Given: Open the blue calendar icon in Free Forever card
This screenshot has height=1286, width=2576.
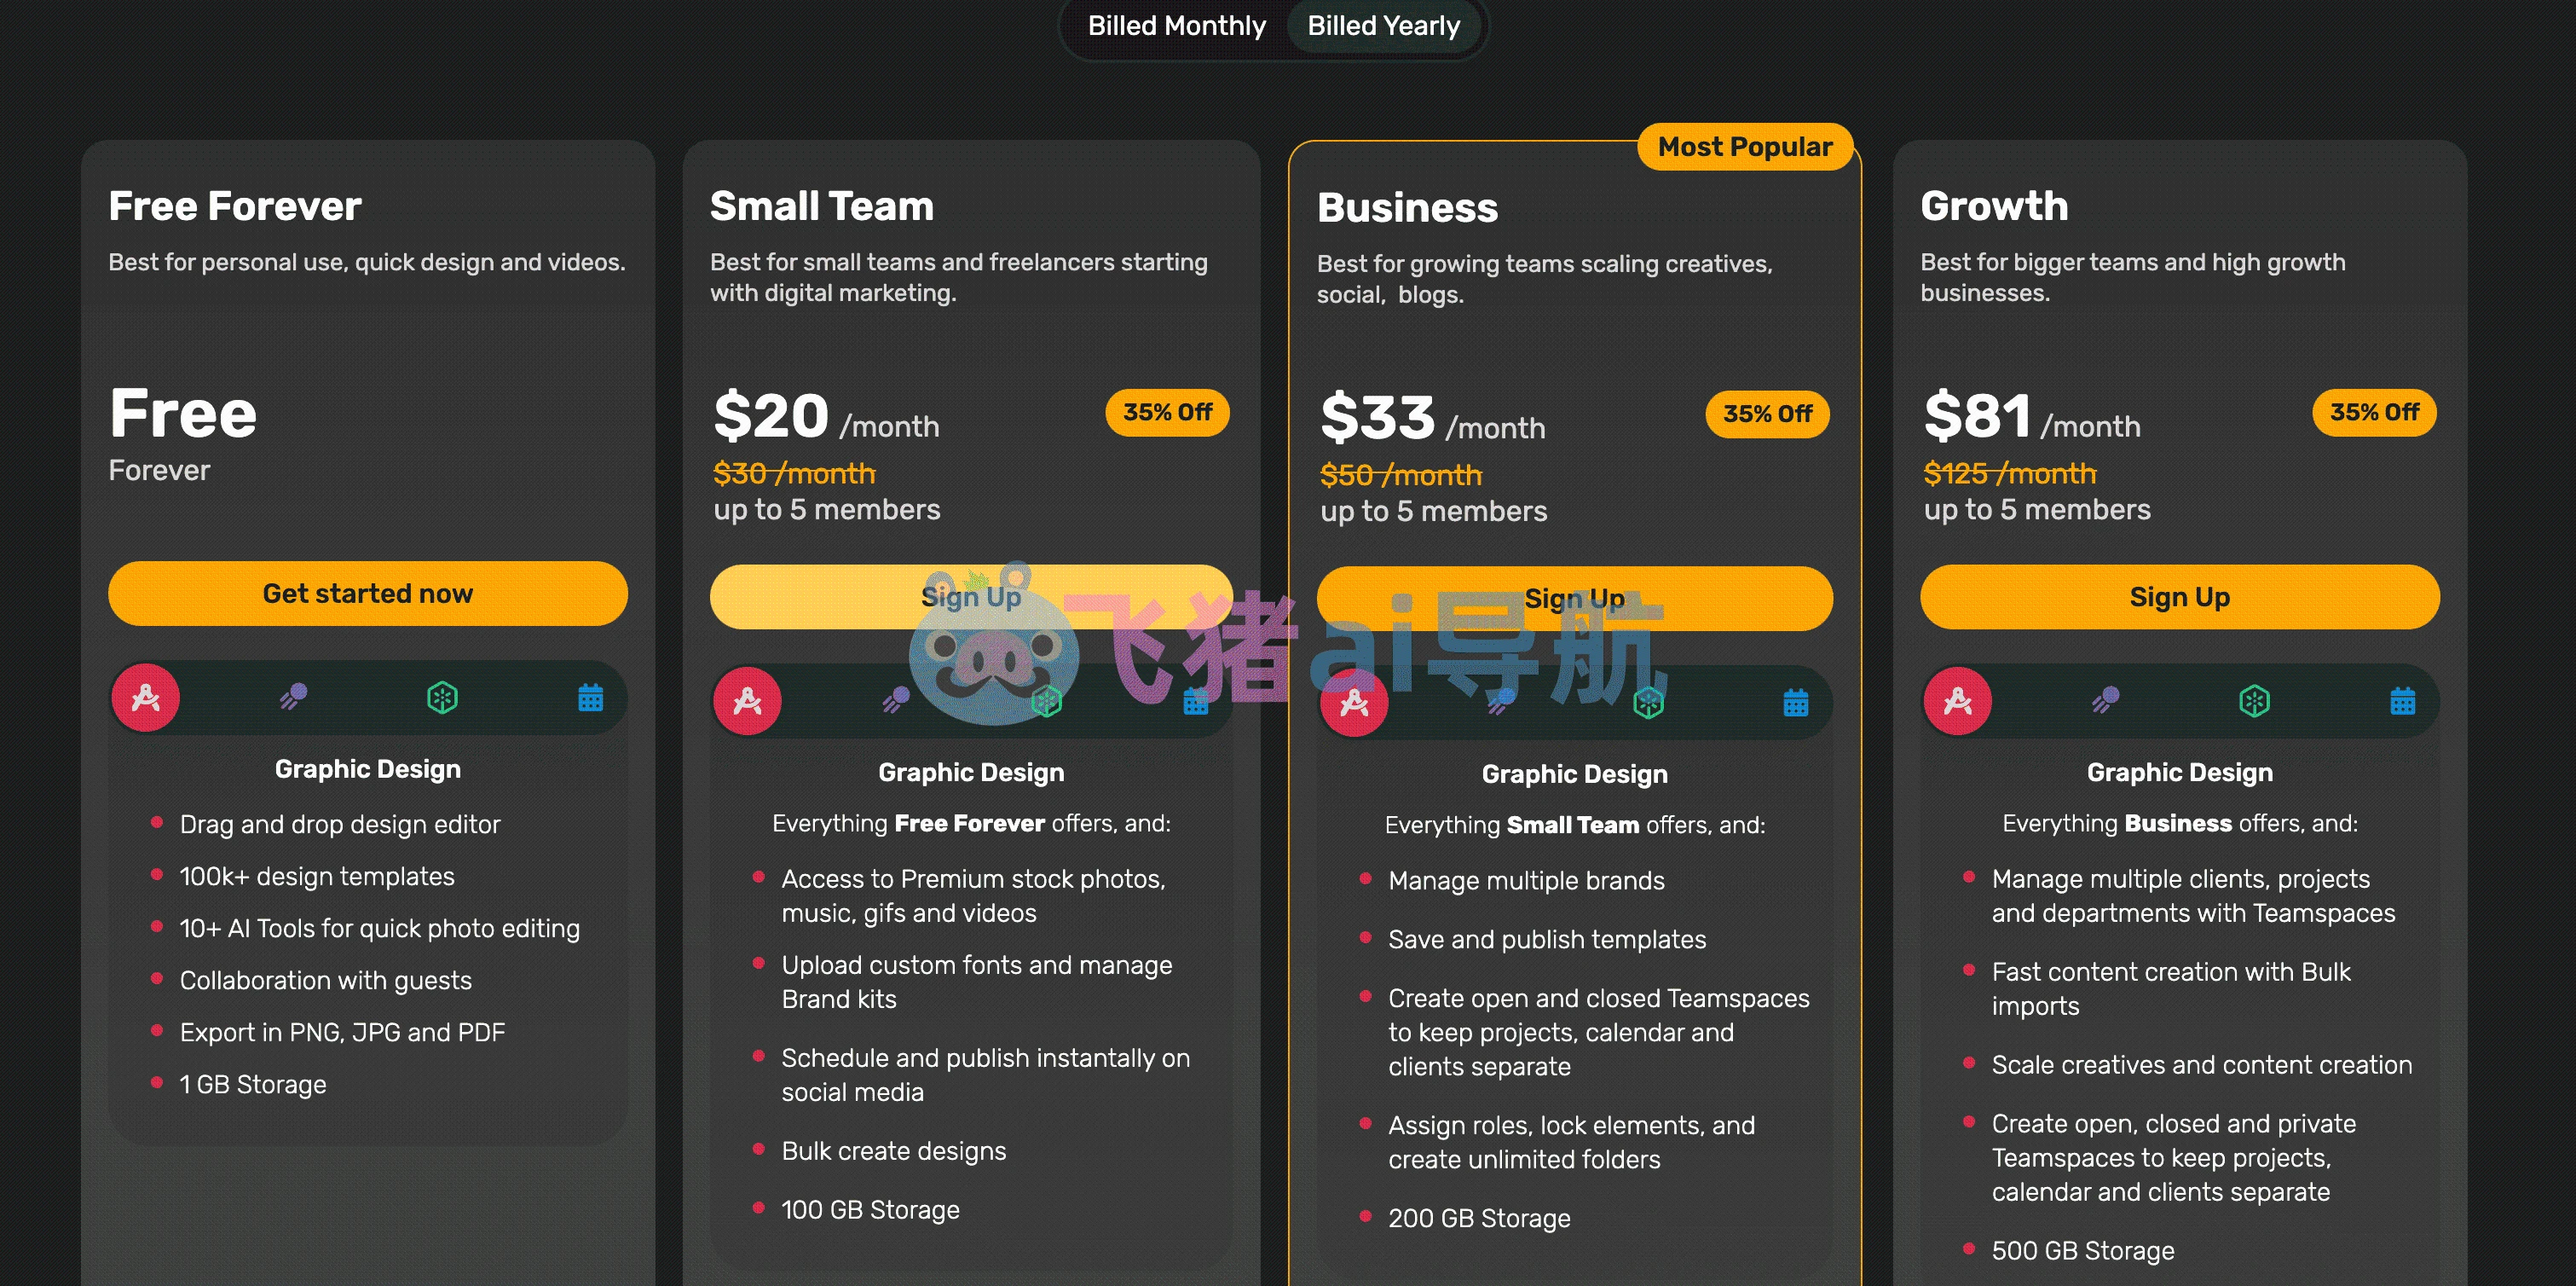Looking at the screenshot, I should pos(591,697).
